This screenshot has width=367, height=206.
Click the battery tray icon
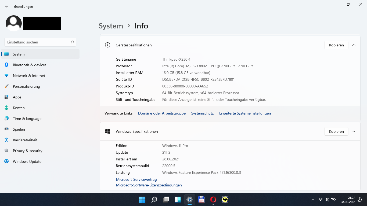(x=333, y=200)
